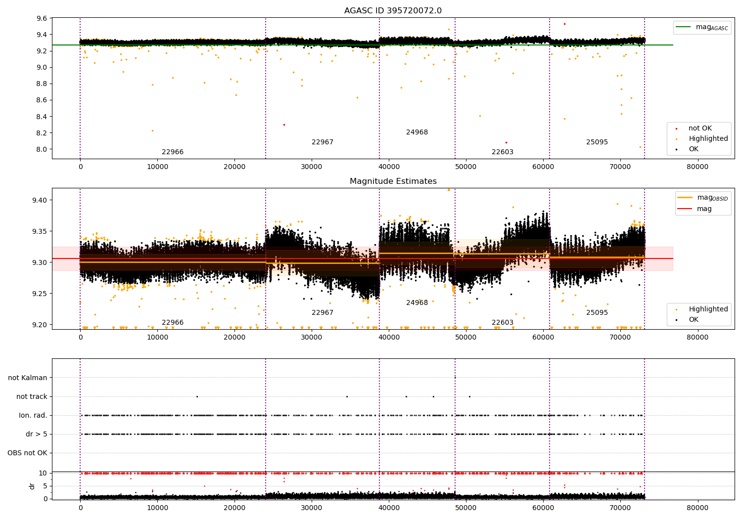The width and height of the screenshot is (742, 519).
Task: Select OBSID label 22967 in Magnitude Estimates panel
Action: 323,313
